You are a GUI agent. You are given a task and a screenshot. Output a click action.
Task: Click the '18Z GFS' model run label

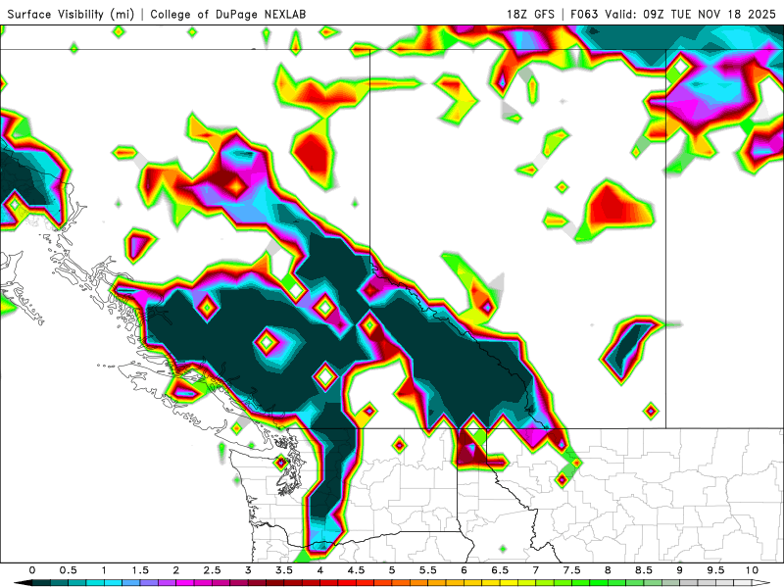[530, 14]
